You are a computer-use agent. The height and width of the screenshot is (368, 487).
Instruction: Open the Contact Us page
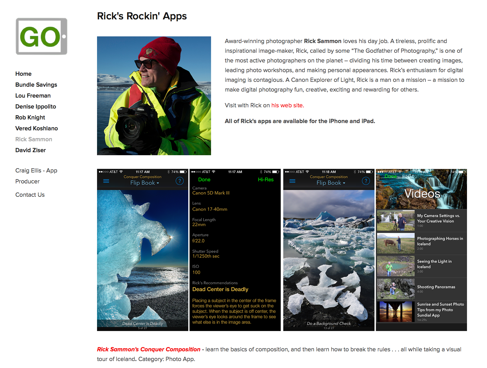(30, 195)
